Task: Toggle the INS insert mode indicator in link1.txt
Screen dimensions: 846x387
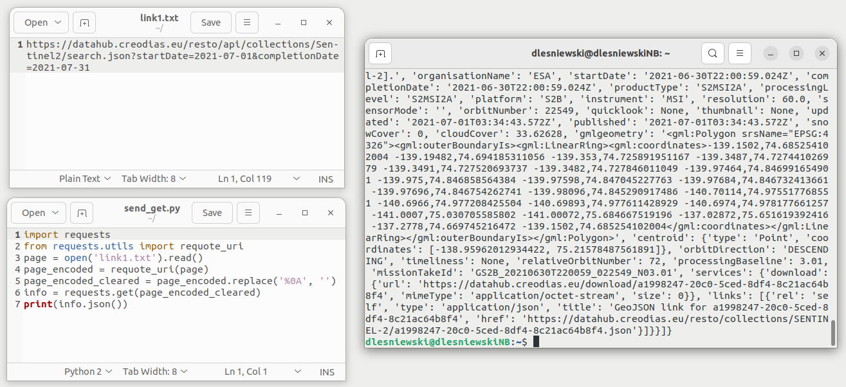Action: click(x=326, y=179)
